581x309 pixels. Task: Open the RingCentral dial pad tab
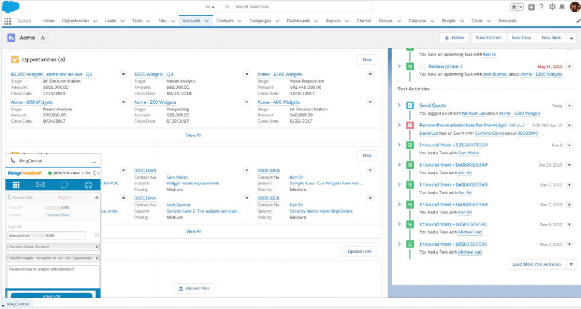coord(16,184)
